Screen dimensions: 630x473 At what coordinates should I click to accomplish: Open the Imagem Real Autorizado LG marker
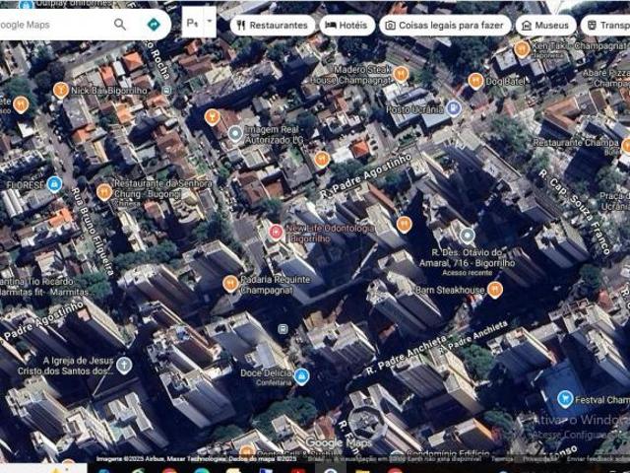235,132
